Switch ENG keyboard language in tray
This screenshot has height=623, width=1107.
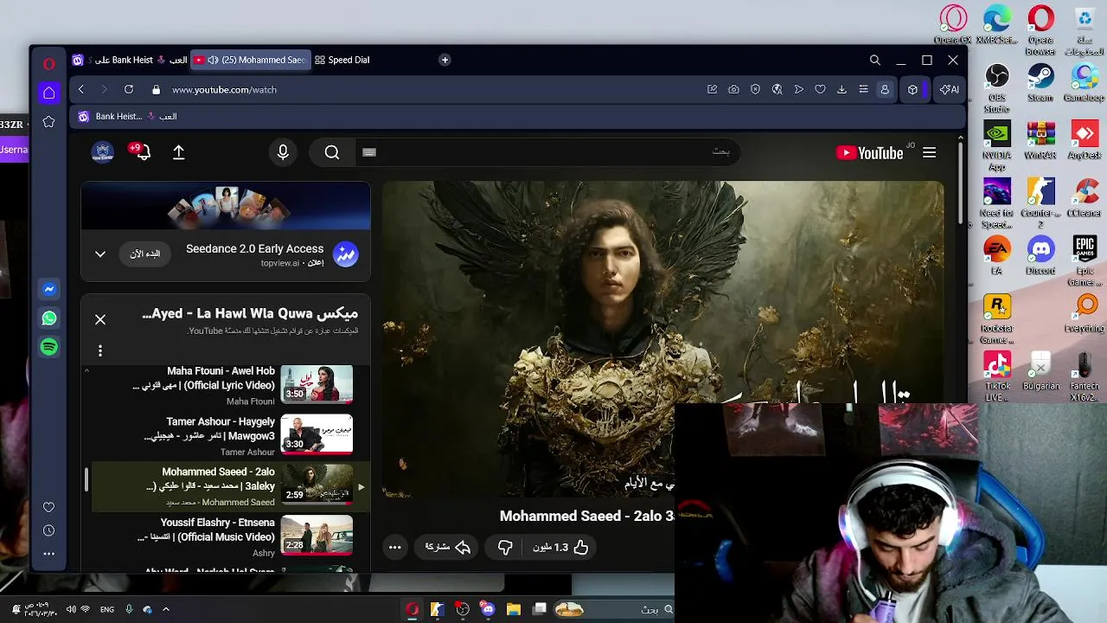click(x=107, y=609)
